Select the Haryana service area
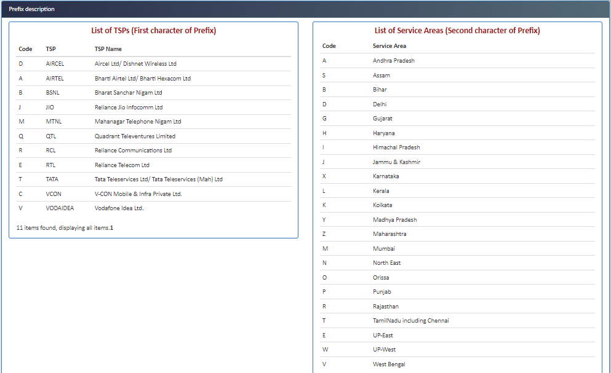Viewport: 611px width, 373px height. click(383, 133)
